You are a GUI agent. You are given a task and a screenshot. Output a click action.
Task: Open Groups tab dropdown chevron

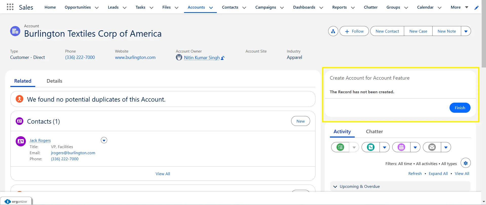point(406,8)
